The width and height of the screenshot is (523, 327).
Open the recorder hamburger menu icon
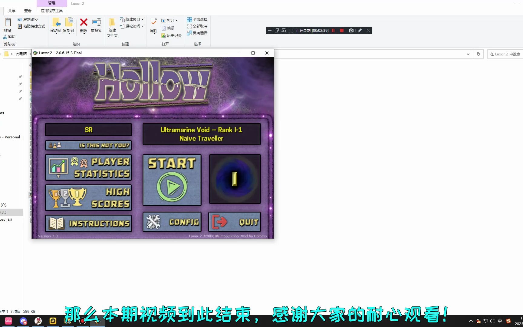[270, 31]
